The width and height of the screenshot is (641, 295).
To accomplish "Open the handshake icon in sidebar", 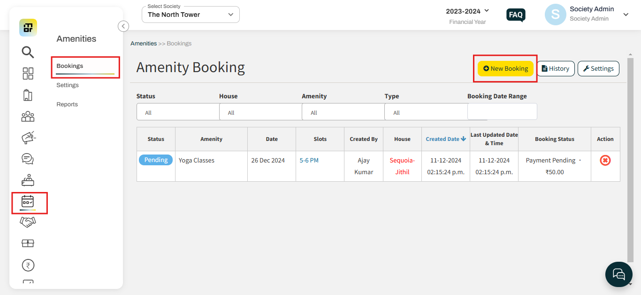I will 28,222.
